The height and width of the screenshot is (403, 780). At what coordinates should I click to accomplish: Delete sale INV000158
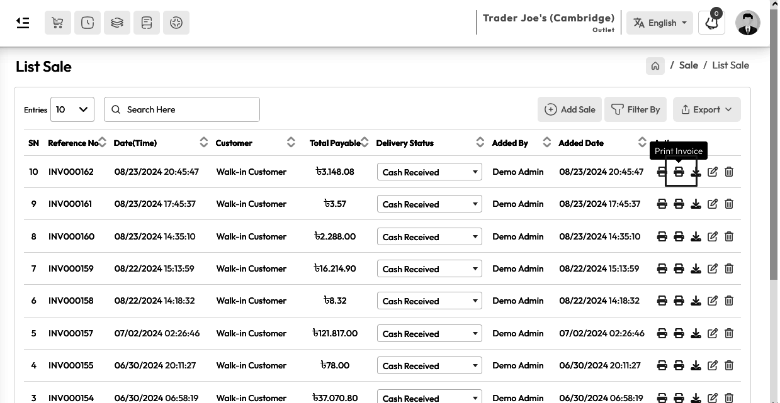[x=729, y=301]
